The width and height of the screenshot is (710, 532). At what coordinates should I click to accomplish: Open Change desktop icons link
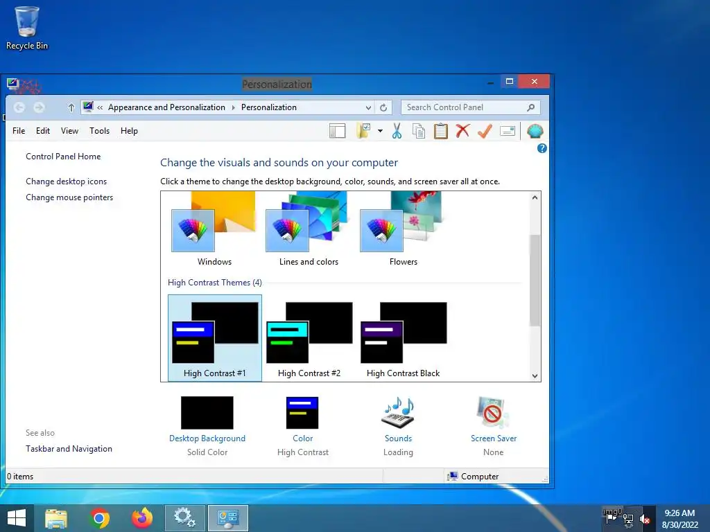pyautogui.click(x=67, y=181)
